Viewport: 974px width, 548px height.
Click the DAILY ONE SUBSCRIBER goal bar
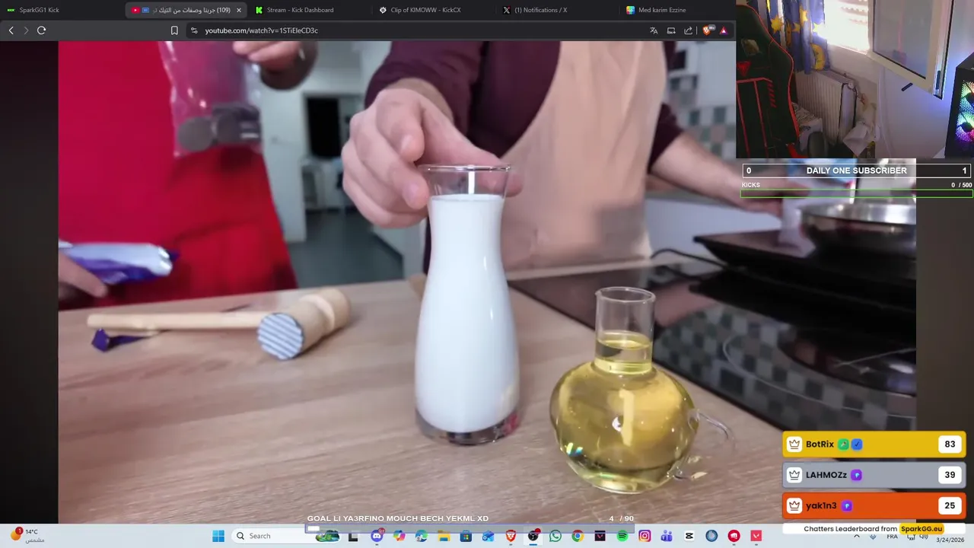point(857,170)
